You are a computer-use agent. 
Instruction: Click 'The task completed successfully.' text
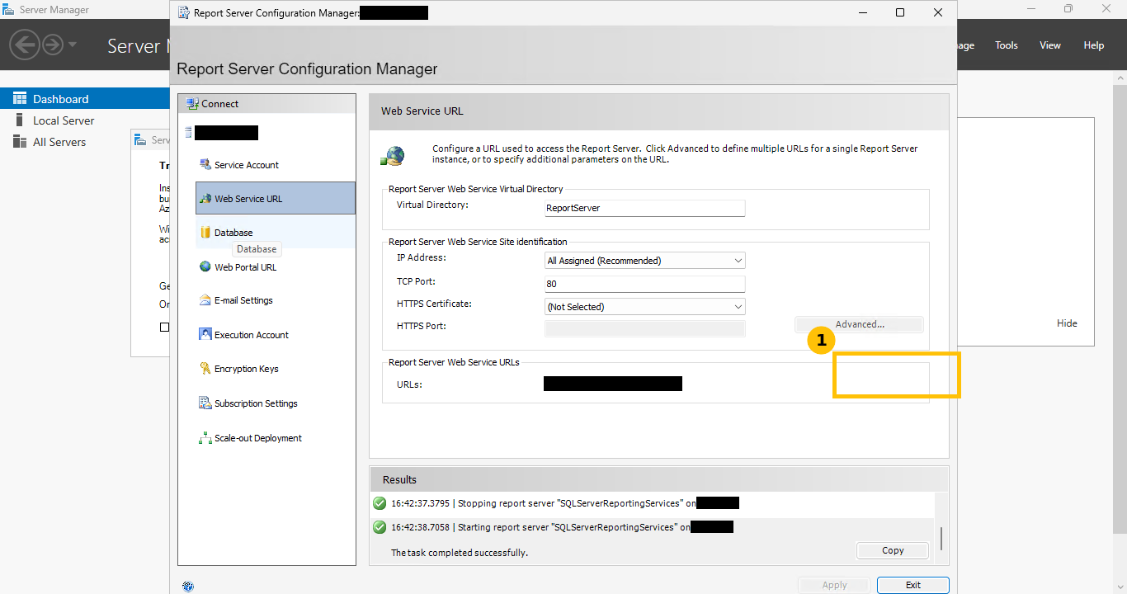pyautogui.click(x=460, y=553)
